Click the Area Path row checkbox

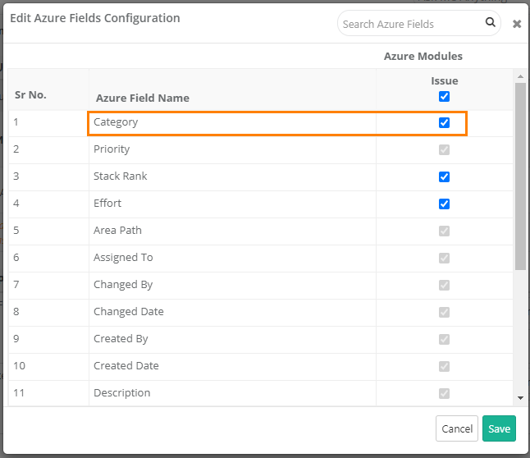click(444, 231)
